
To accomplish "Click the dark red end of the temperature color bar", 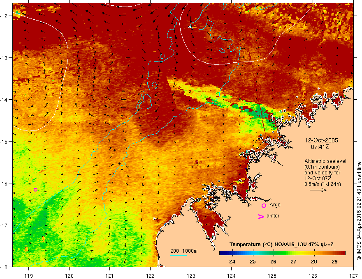I will point(343,253).
